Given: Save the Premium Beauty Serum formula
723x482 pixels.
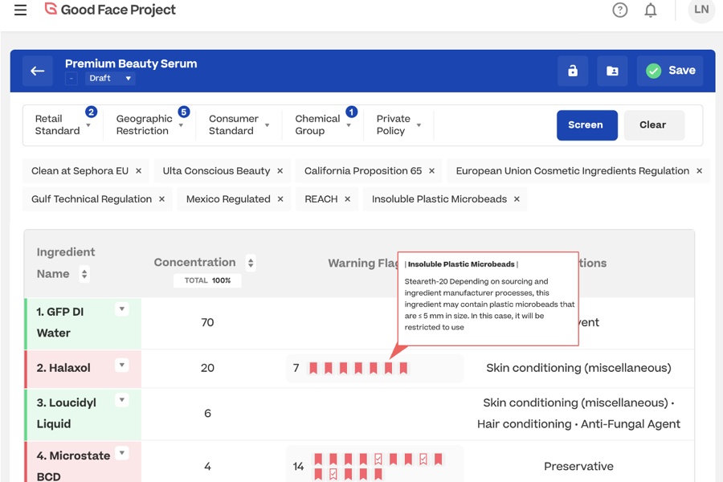Looking at the screenshot, I should click(670, 71).
